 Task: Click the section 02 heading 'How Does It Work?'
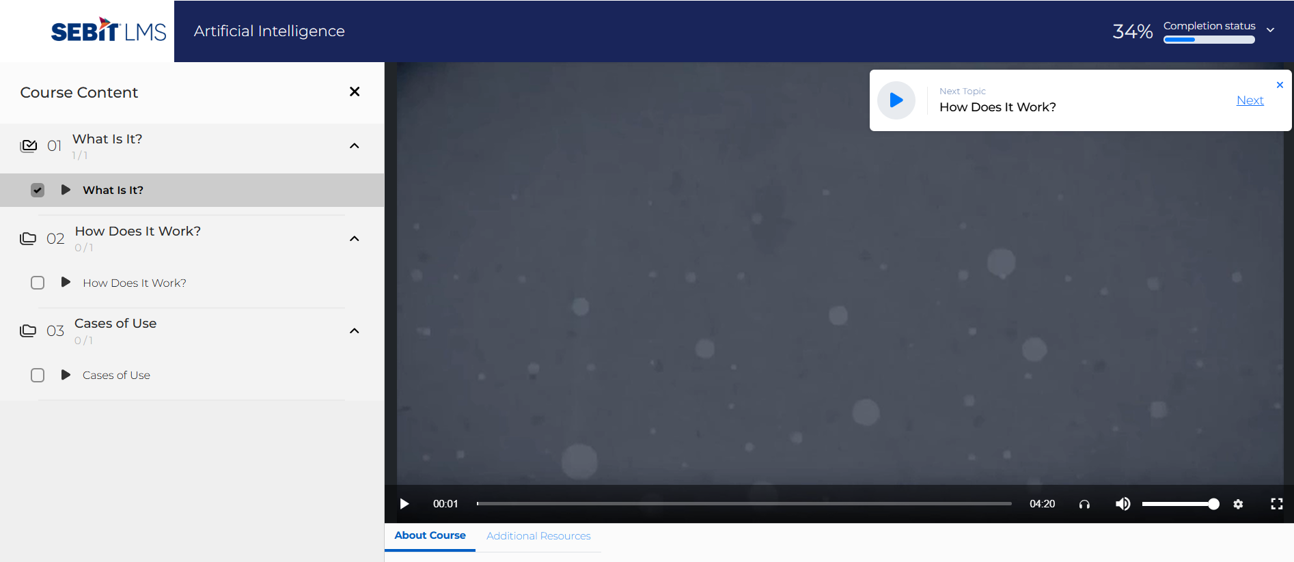click(138, 231)
